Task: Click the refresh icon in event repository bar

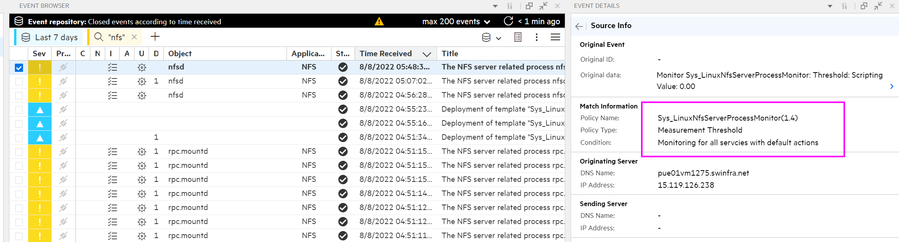Action: click(x=508, y=21)
